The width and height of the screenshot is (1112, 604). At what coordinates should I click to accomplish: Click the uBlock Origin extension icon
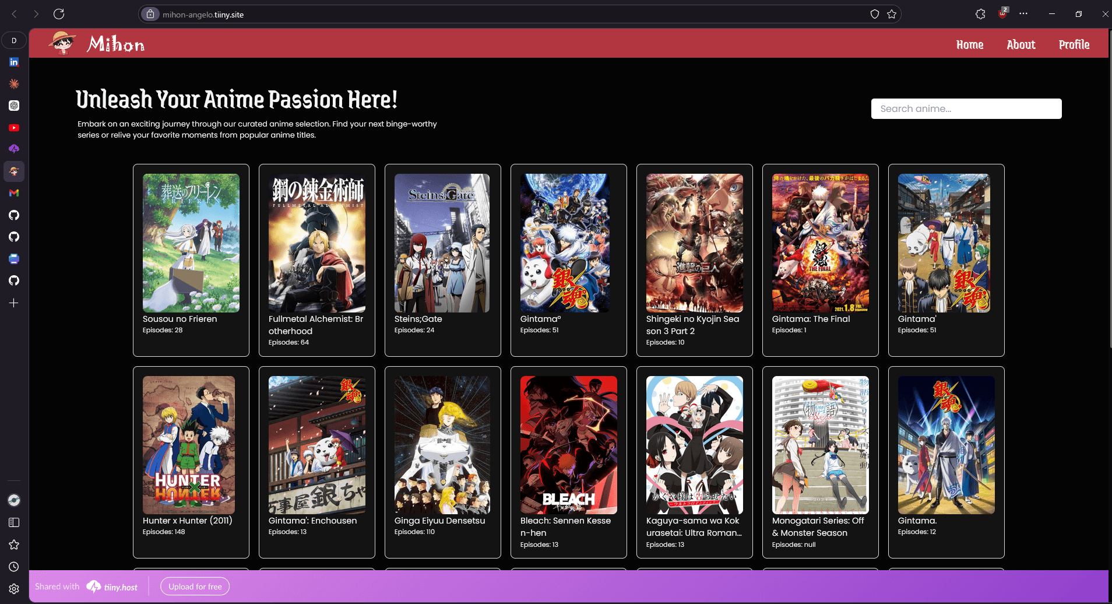point(1002,14)
